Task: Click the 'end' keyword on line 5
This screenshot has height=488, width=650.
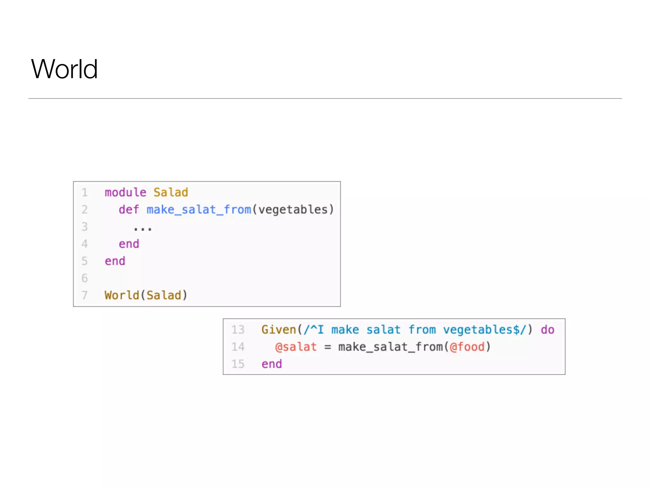Action: tap(115, 261)
